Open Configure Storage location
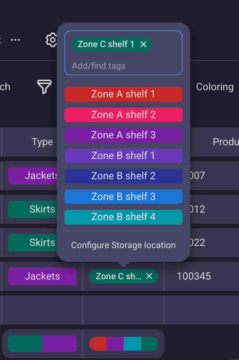Image resolution: width=239 pixels, height=360 pixels. [x=123, y=245]
